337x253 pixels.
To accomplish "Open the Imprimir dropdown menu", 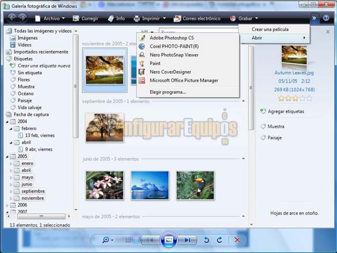I will pos(150,18).
